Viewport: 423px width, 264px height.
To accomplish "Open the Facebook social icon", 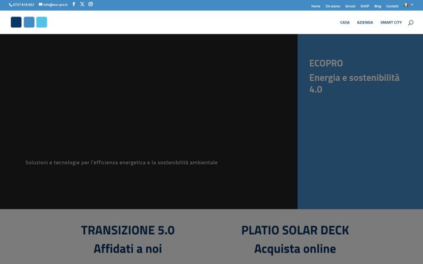I will (x=73, y=4).
